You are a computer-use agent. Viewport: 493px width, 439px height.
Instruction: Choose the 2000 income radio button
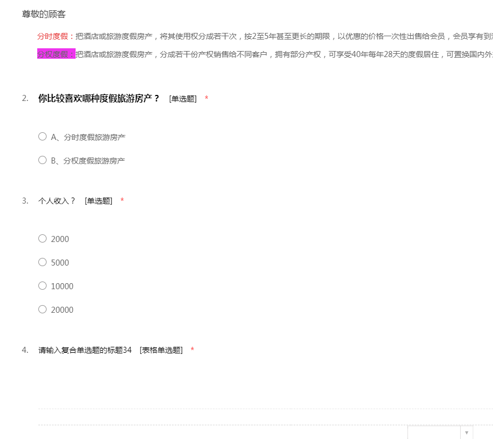[x=42, y=238]
